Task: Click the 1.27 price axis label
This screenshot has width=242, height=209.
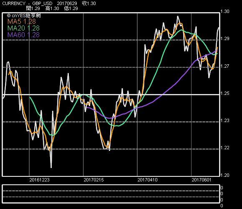Action: (x=224, y=66)
